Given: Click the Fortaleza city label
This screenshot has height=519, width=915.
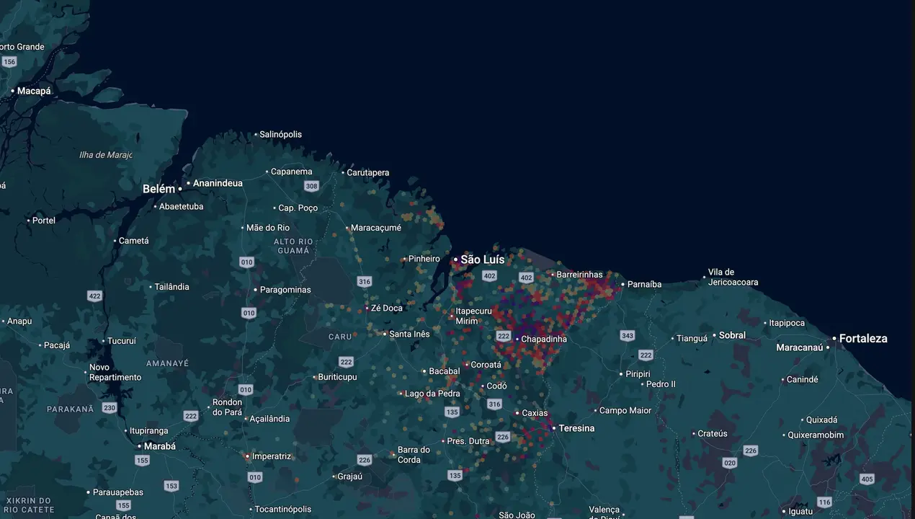Looking at the screenshot, I should coord(863,338).
